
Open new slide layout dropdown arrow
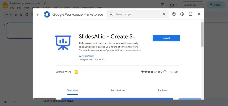point(10,14)
